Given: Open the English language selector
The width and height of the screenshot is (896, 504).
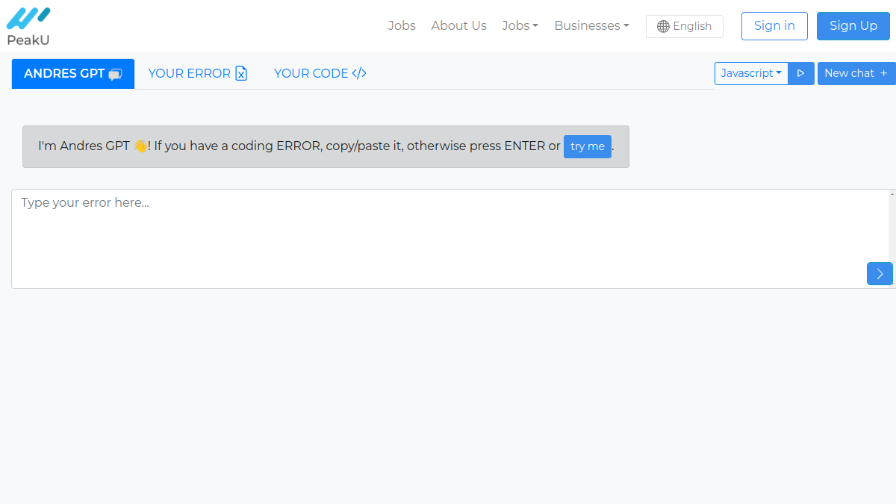Looking at the screenshot, I should tap(685, 26).
